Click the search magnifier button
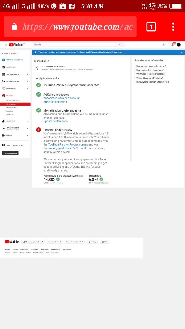Viewport: 185px width, 329px height. [120, 44]
